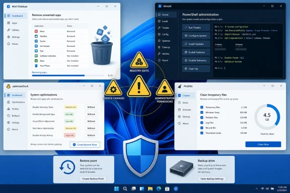Uncheck the Prefetch Files checkbox
This screenshot has height=193, width=290.
202,118
